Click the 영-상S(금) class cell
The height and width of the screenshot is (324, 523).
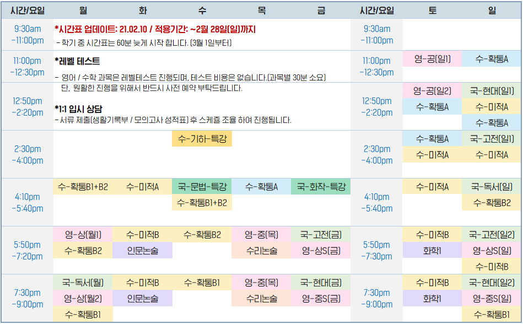click(321, 251)
